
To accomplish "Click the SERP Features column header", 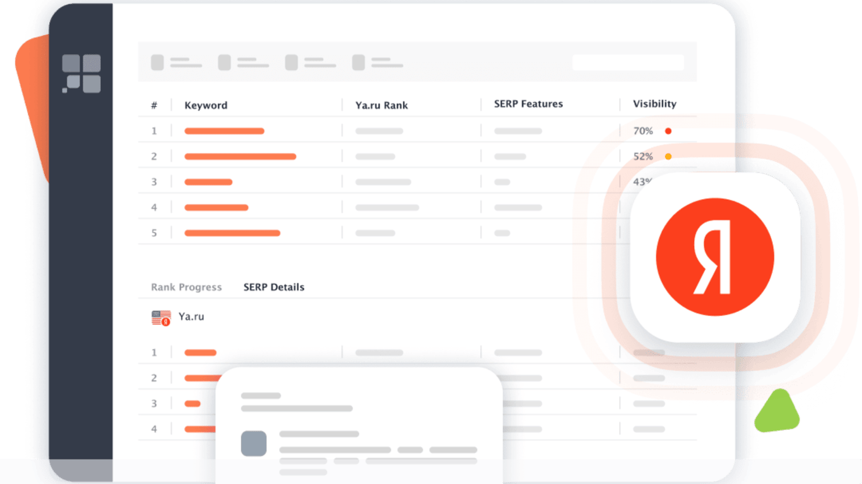I will pyautogui.click(x=528, y=104).
